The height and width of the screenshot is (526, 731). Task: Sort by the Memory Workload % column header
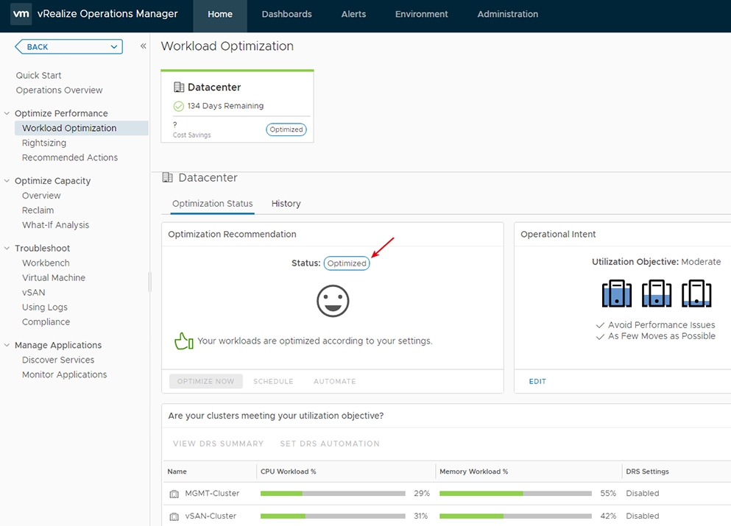[473, 472]
